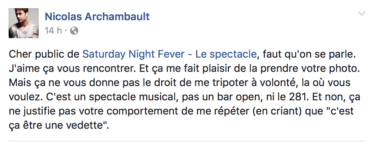
Task: Click 'Cher public de' at the post start
Action: pyautogui.click(x=44, y=55)
